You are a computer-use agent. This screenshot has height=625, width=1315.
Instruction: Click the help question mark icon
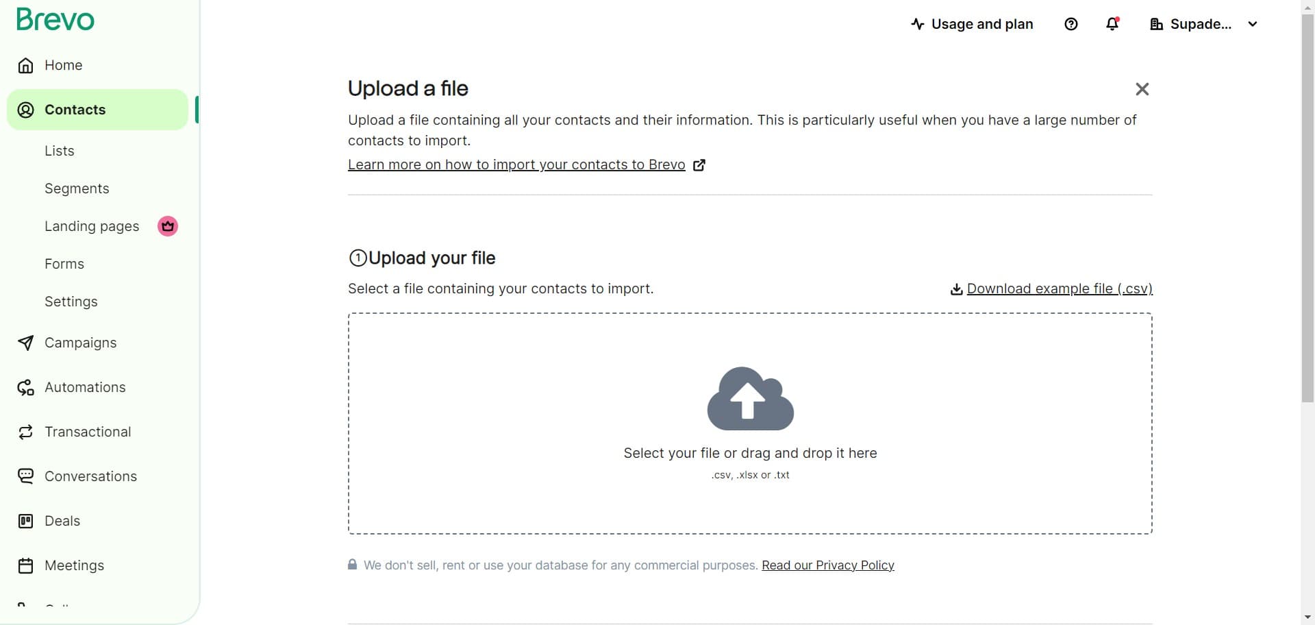pyautogui.click(x=1070, y=24)
